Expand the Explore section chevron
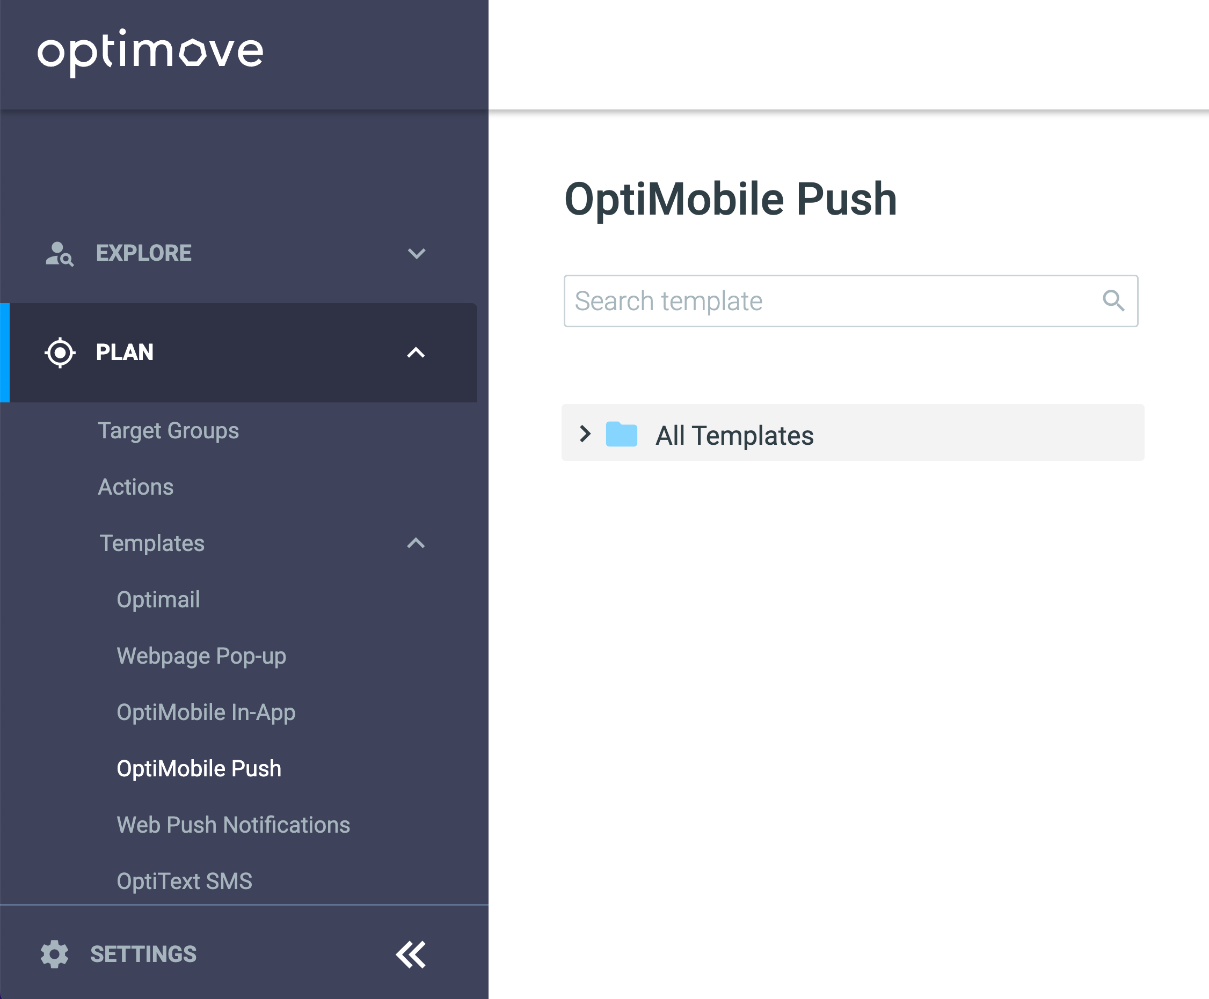Image resolution: width=1209 pixels, height=999 pixels. pos(416,254)
